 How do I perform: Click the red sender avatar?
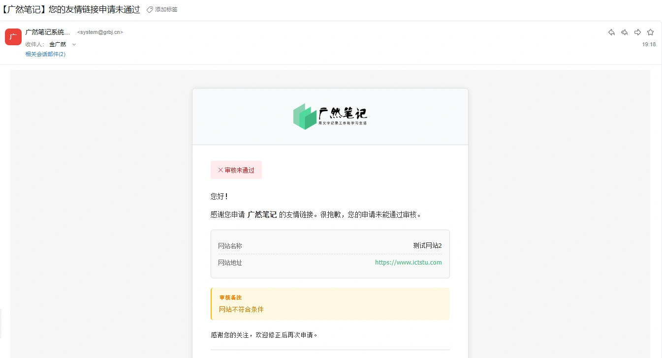pos(13,37)
